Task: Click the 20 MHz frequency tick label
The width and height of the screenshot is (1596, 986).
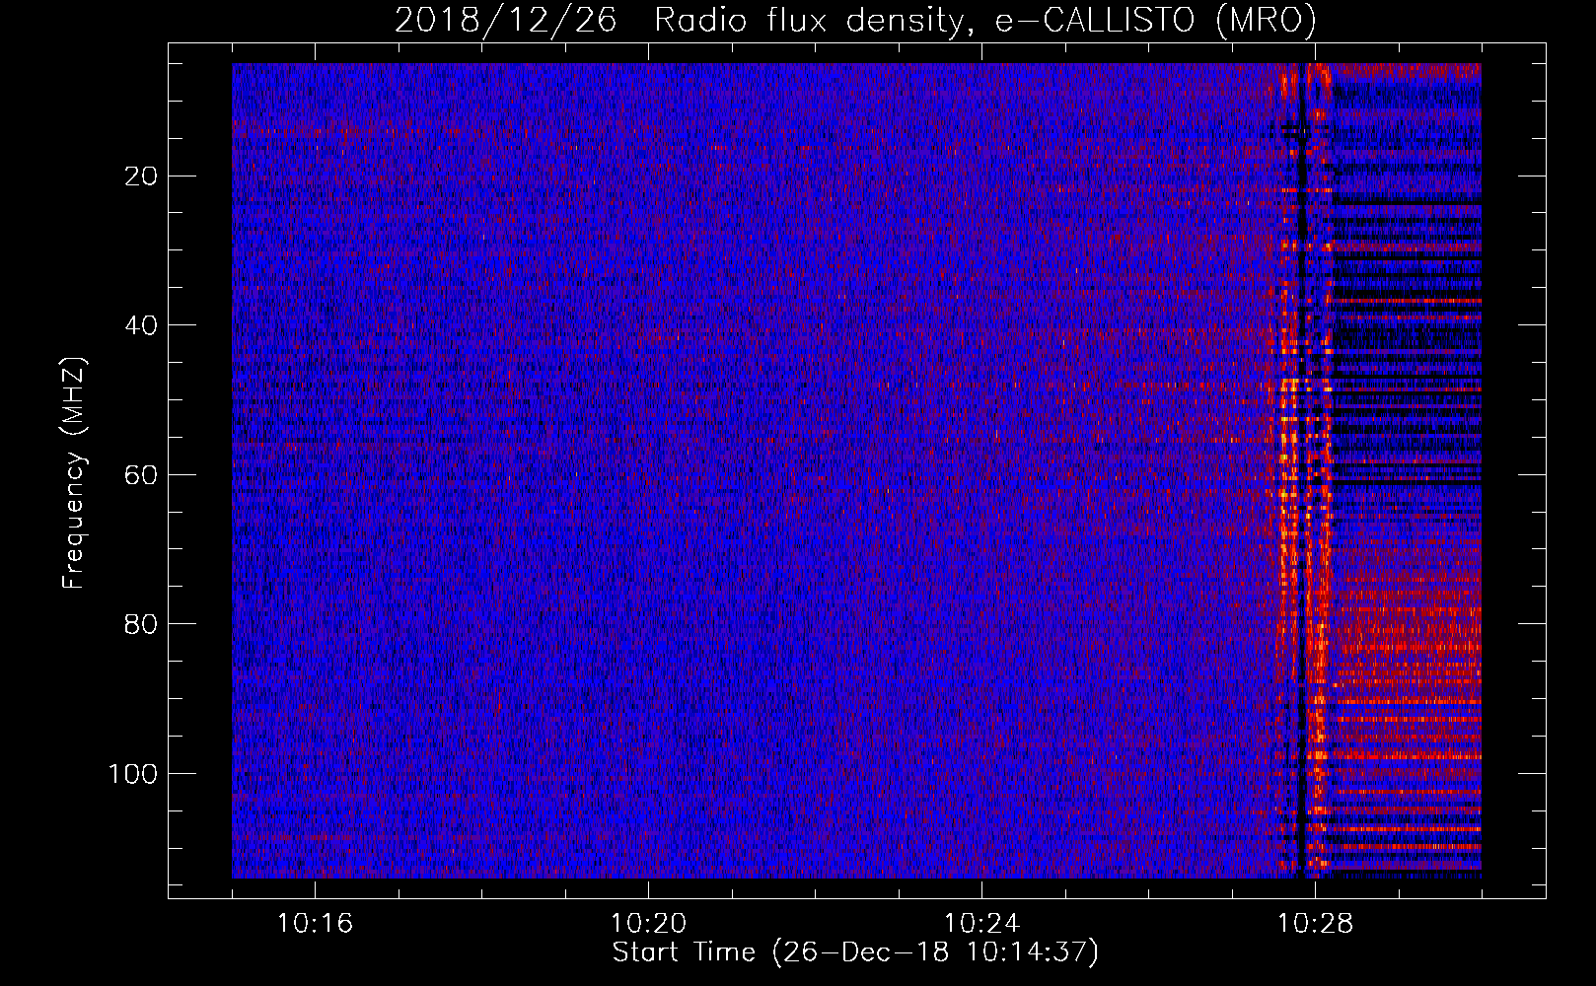Action: click(141, 176)
